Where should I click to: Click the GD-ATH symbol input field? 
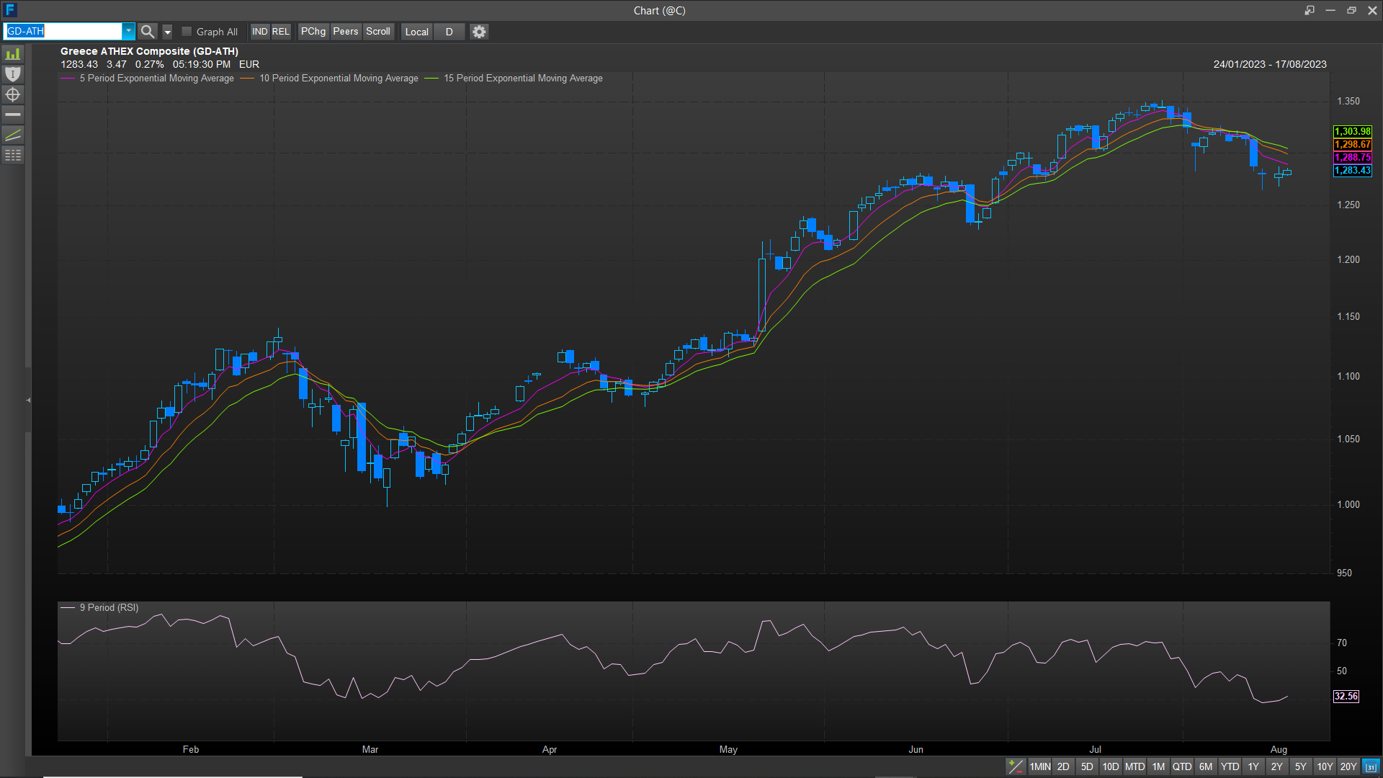[x=63, y=32]
